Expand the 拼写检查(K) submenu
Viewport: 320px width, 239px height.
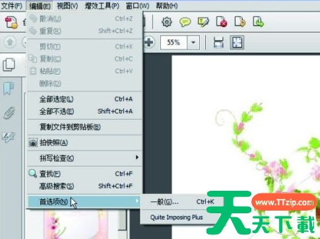tap(85, 158)
